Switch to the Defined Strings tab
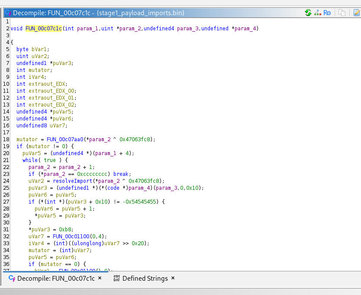This screenshot has height=295, width=361. tap(145, 279)
